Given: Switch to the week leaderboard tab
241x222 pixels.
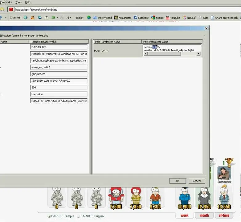Looking at the screenshot, I should [184, 216].
